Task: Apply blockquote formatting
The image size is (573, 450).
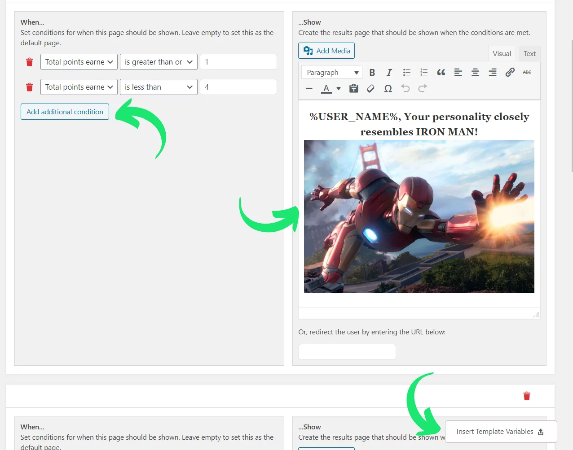Action: 441,73
